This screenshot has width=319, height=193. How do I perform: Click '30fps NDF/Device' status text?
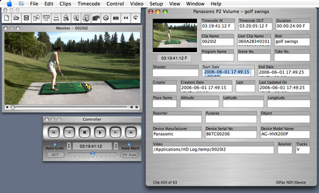[290, 182]
